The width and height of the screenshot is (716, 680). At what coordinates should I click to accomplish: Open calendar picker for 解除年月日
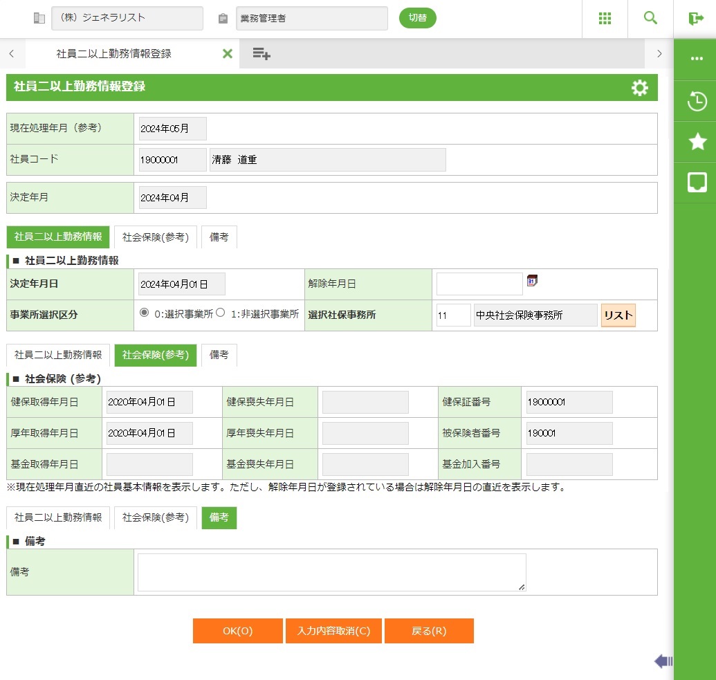coord(532,281)
